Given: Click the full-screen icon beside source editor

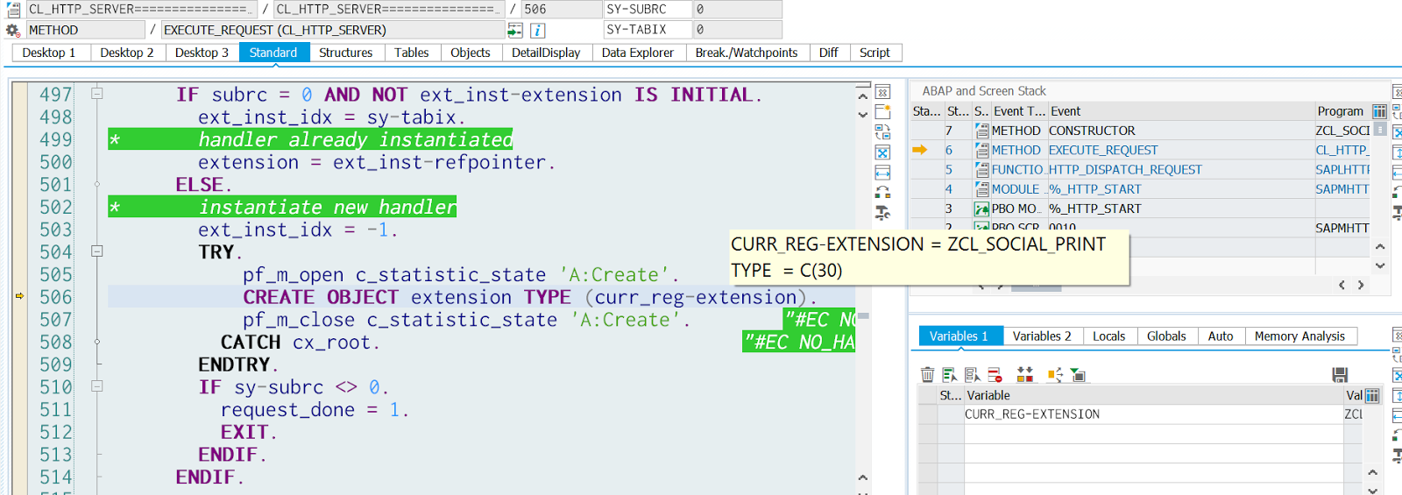Looking at the screenshot, I should coord(882,152).
